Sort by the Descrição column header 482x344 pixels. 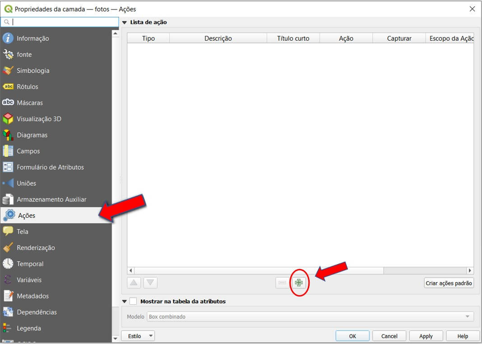(218, 38)
